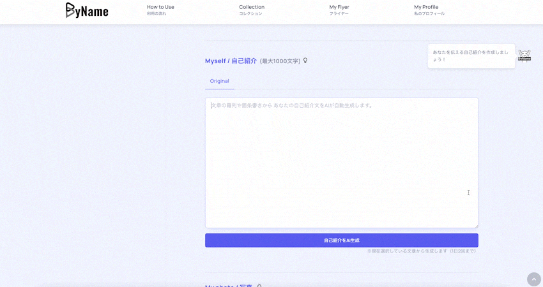The image size is (543, 287).
Task: Click the Myself / 自己紹介 heading
Action: pos(231,61)
